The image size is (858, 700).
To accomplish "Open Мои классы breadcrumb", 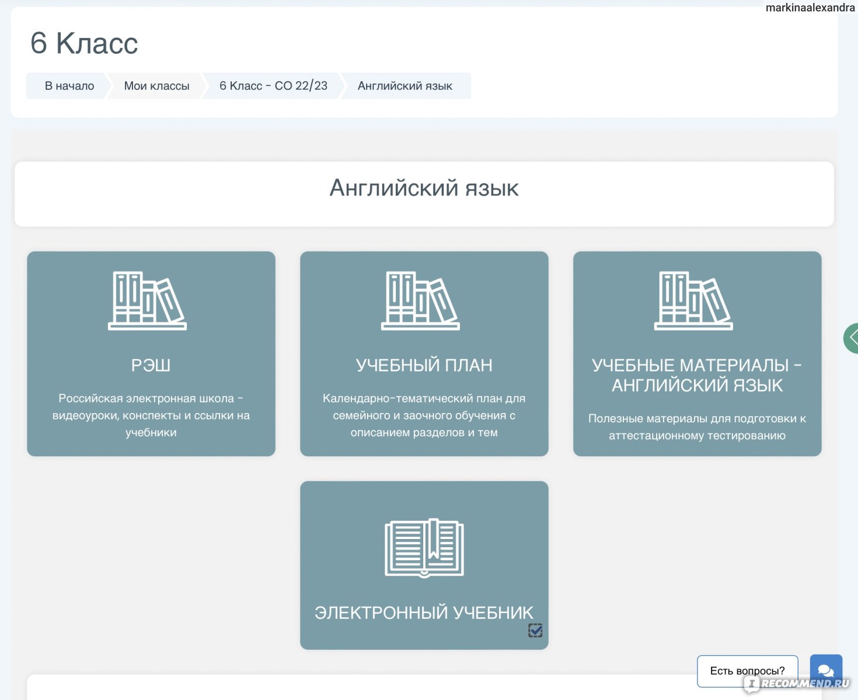I will pyautogui.click(x=156, y=86).
